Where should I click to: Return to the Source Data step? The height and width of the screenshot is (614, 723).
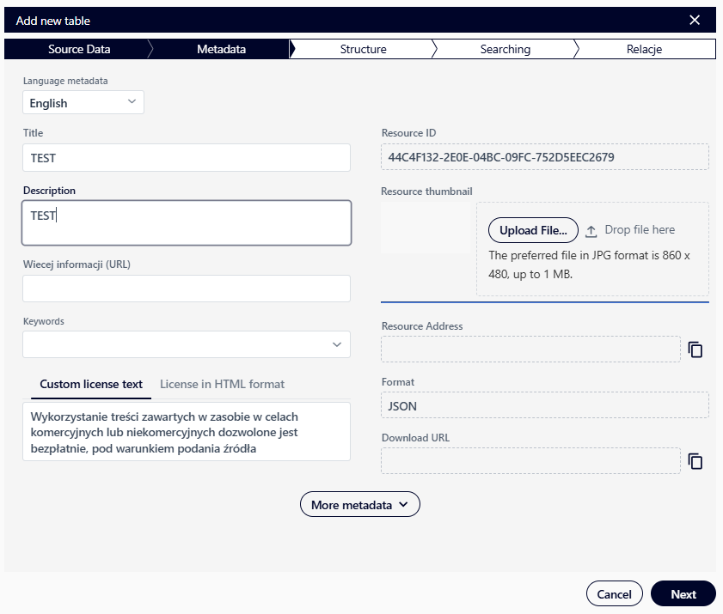click(80, 49)
